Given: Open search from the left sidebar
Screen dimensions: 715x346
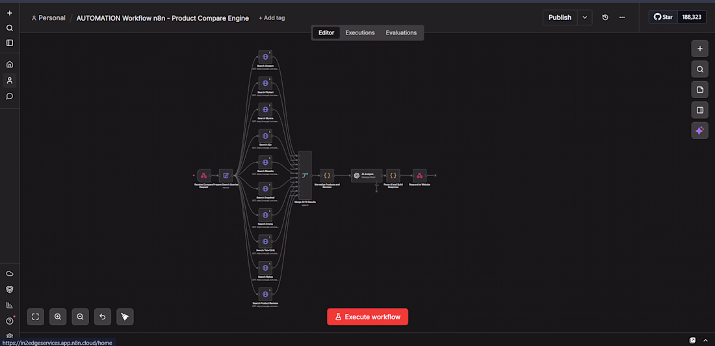Looking at the screenshot, I should (10, 28).
